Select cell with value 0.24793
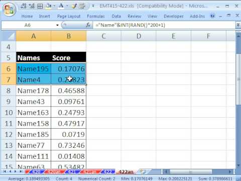Image resolution: width=241 pixels, height=181 pixels. click(69, 113)
